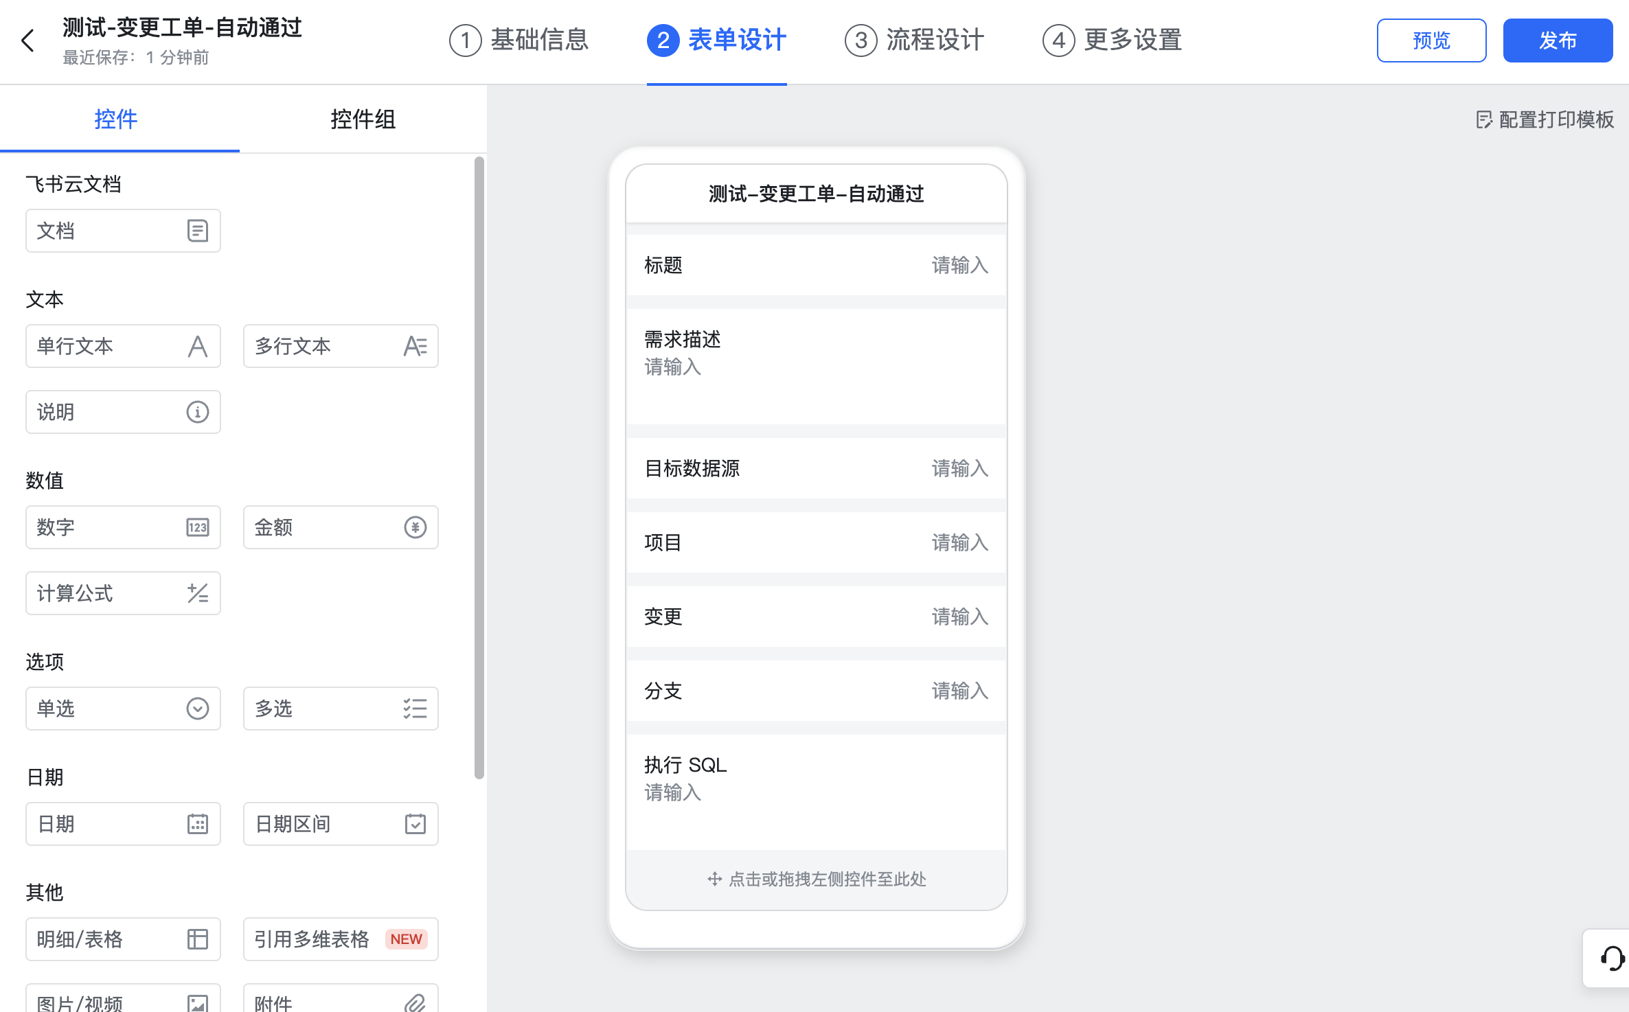The height and width of the screenshot is (1012, 1629).
Task: Add the 单行文本 single-line text control
Action: coord(123,346)
